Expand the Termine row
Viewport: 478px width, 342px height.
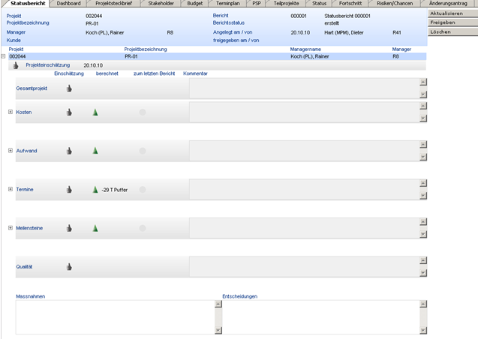11,189
